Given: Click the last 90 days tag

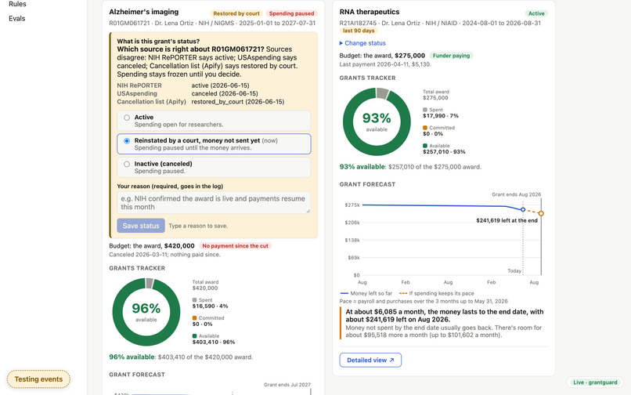Looking at the screenshot, I should (358, 31).
